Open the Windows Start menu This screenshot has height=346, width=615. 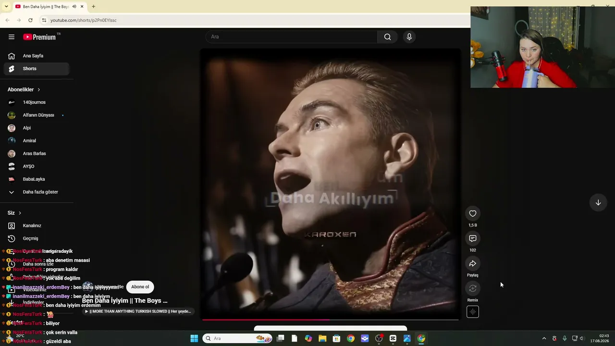coord(194,338)
